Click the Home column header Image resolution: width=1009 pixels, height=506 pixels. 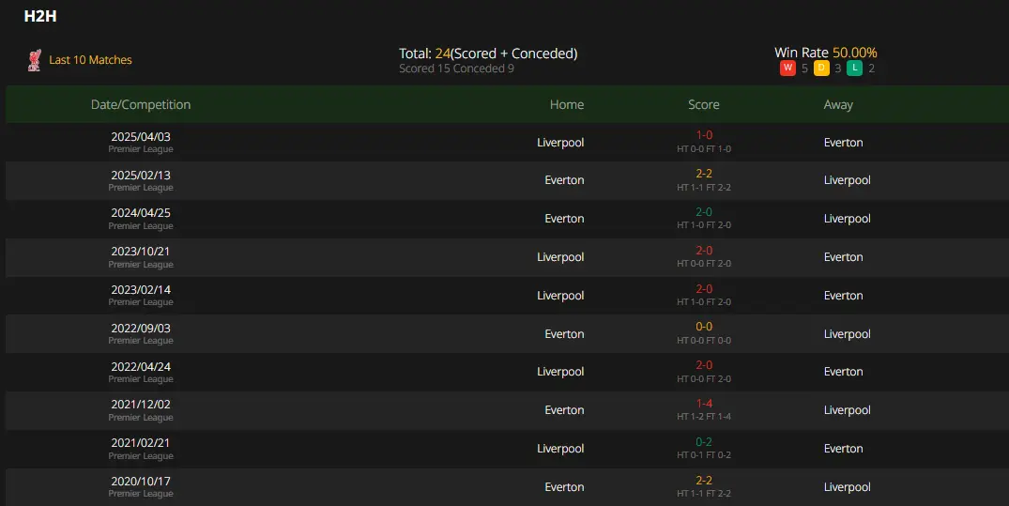[566, 104]
